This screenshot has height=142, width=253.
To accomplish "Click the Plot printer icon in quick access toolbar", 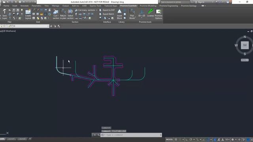I will (20, 2).
